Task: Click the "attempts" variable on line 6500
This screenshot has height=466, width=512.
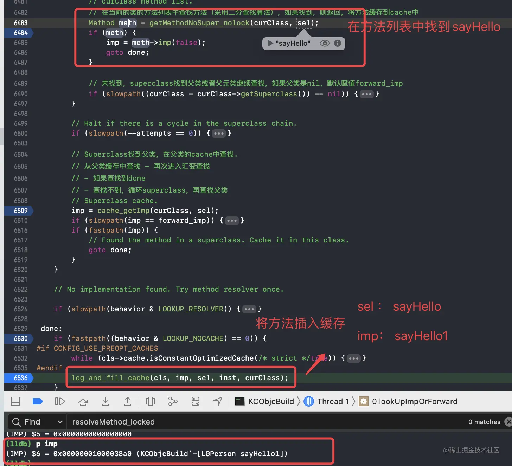Action: click(154, 133)
